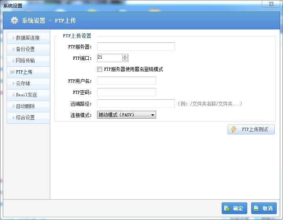Screen dimensions: 283x220
Task: Focus the FTP密码 input field
Action: click(x=127, y=92)
